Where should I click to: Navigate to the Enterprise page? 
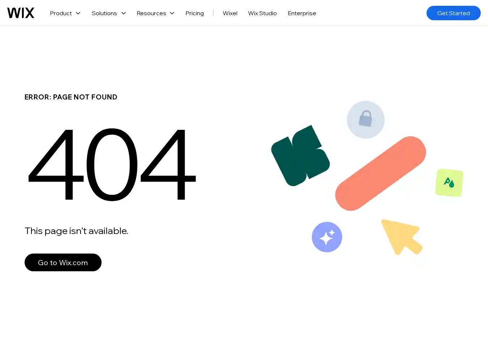tap(302, 13)
